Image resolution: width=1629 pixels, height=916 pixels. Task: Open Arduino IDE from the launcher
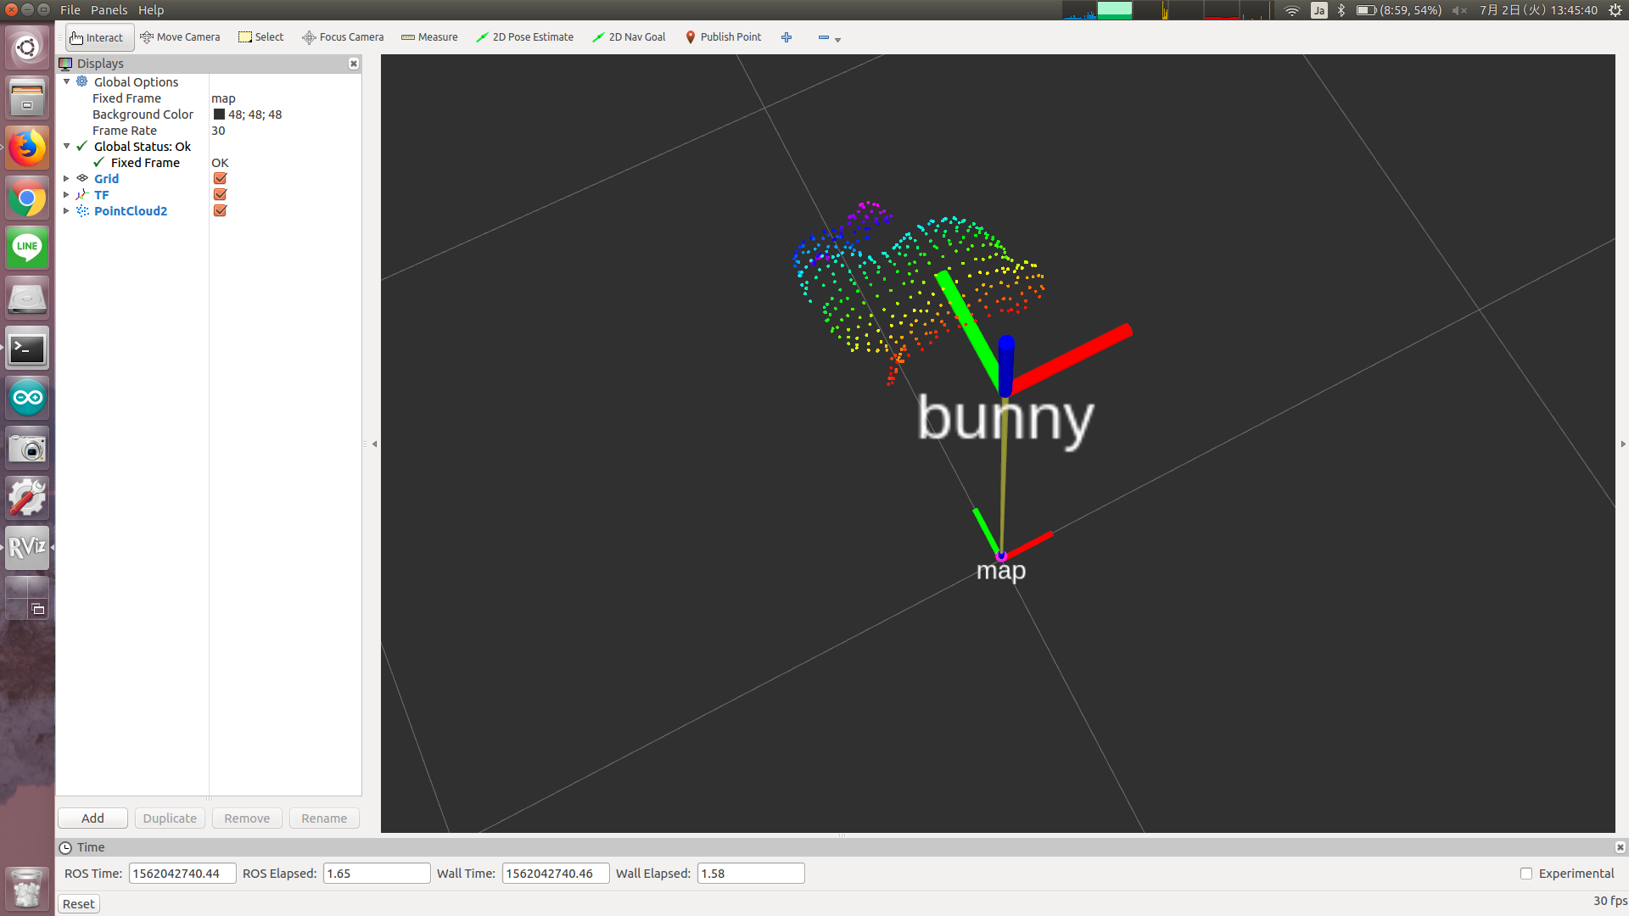coord(27,398)
